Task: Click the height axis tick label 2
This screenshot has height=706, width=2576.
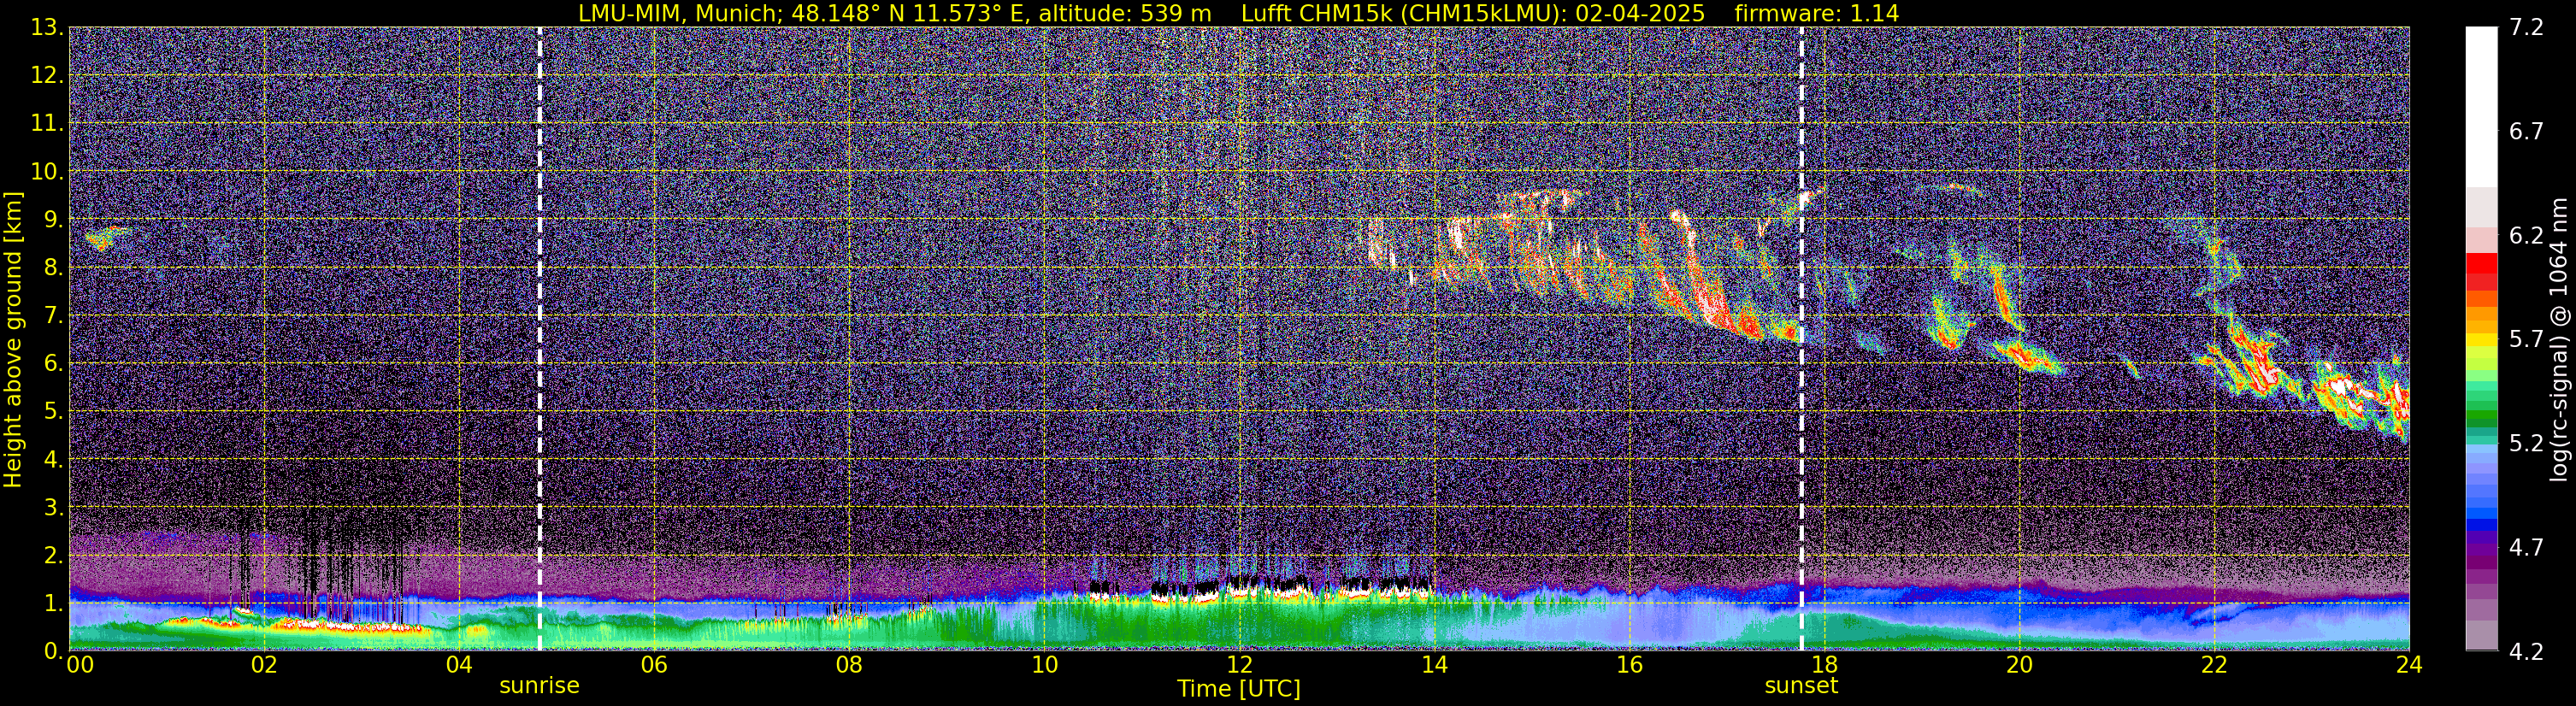Action: pyautogui.click(x=53, y=556)
